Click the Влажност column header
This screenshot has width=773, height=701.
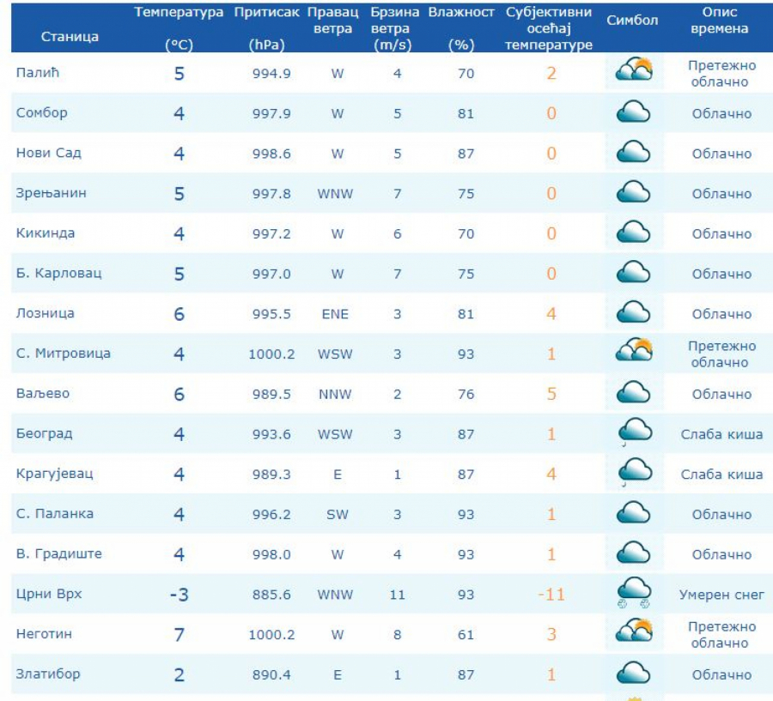(x=461, y=13)
